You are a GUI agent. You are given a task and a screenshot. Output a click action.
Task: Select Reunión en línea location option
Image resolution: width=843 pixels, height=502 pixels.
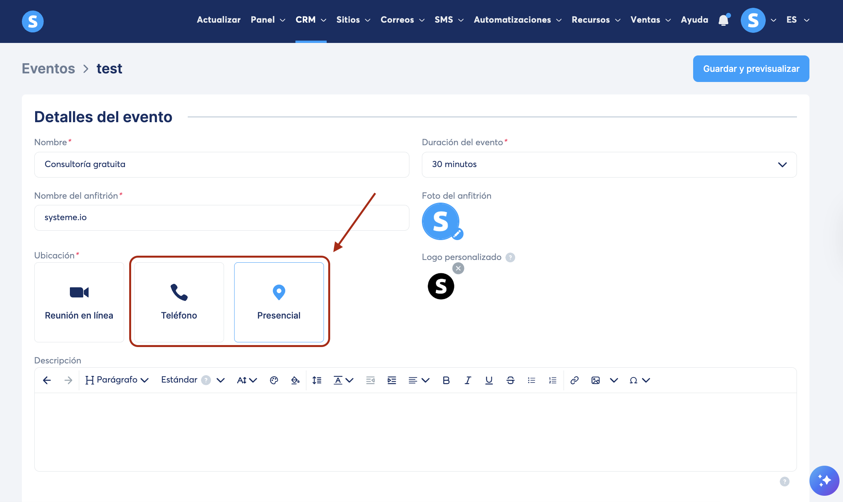(x=79, y=302)
